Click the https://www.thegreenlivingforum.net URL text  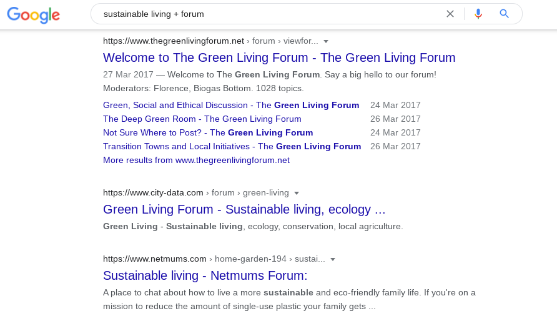(x=174, y=41)
